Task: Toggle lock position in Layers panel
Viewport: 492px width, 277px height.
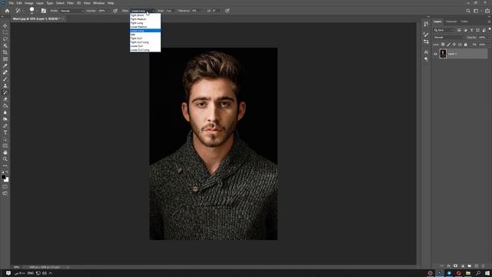Action: coord(454,45)
